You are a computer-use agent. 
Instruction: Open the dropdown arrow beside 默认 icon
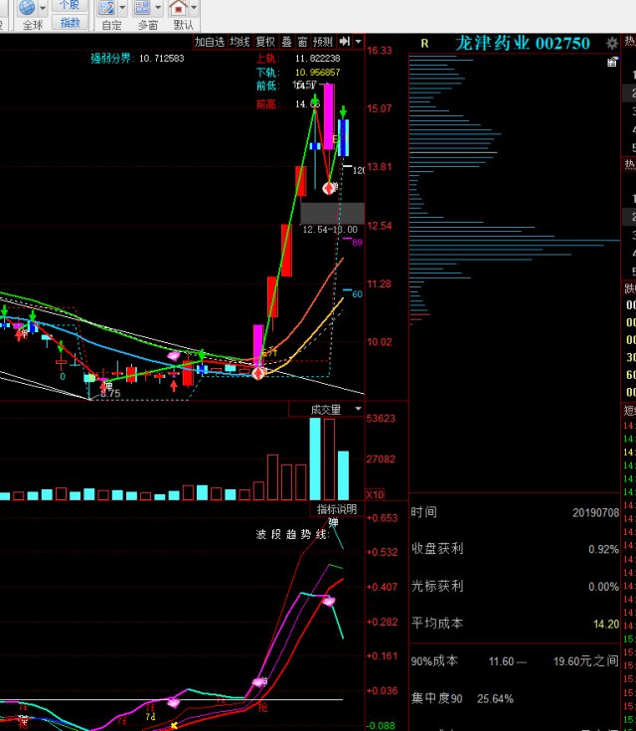coord(195,8)
